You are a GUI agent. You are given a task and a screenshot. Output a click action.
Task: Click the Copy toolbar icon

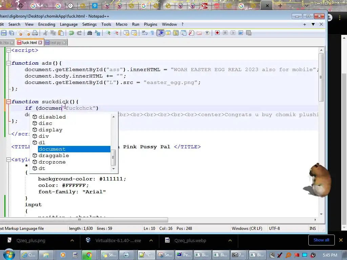(53, 33)
